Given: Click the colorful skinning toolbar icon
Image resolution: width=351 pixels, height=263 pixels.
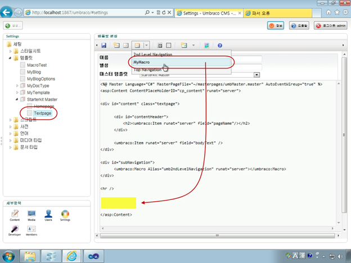Looking at the screenshot, I should (206, 46).
